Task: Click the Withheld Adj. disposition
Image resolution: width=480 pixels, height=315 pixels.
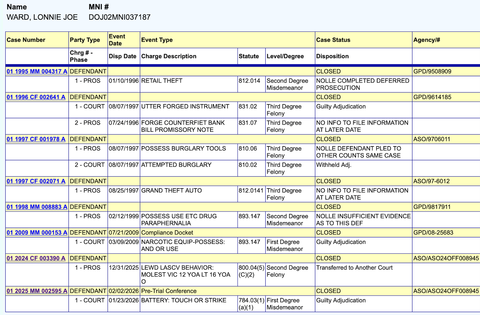Action: pos(334,165)
